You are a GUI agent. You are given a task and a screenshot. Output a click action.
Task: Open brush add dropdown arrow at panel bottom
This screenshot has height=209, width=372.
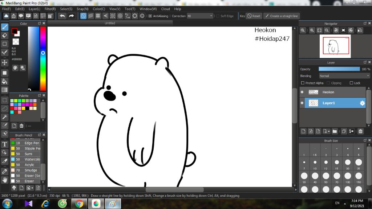click(32, 188)
